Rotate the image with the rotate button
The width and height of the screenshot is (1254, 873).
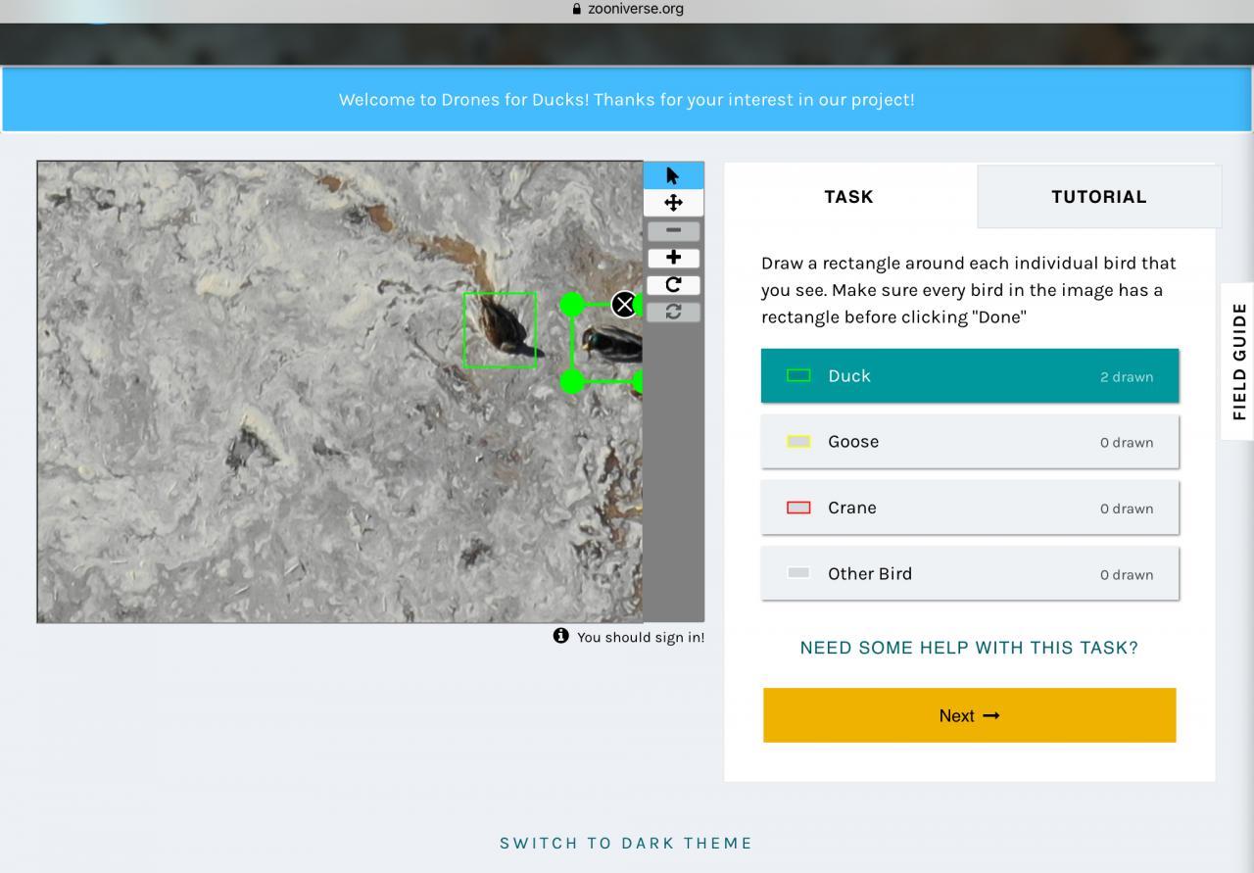point(673,285)
